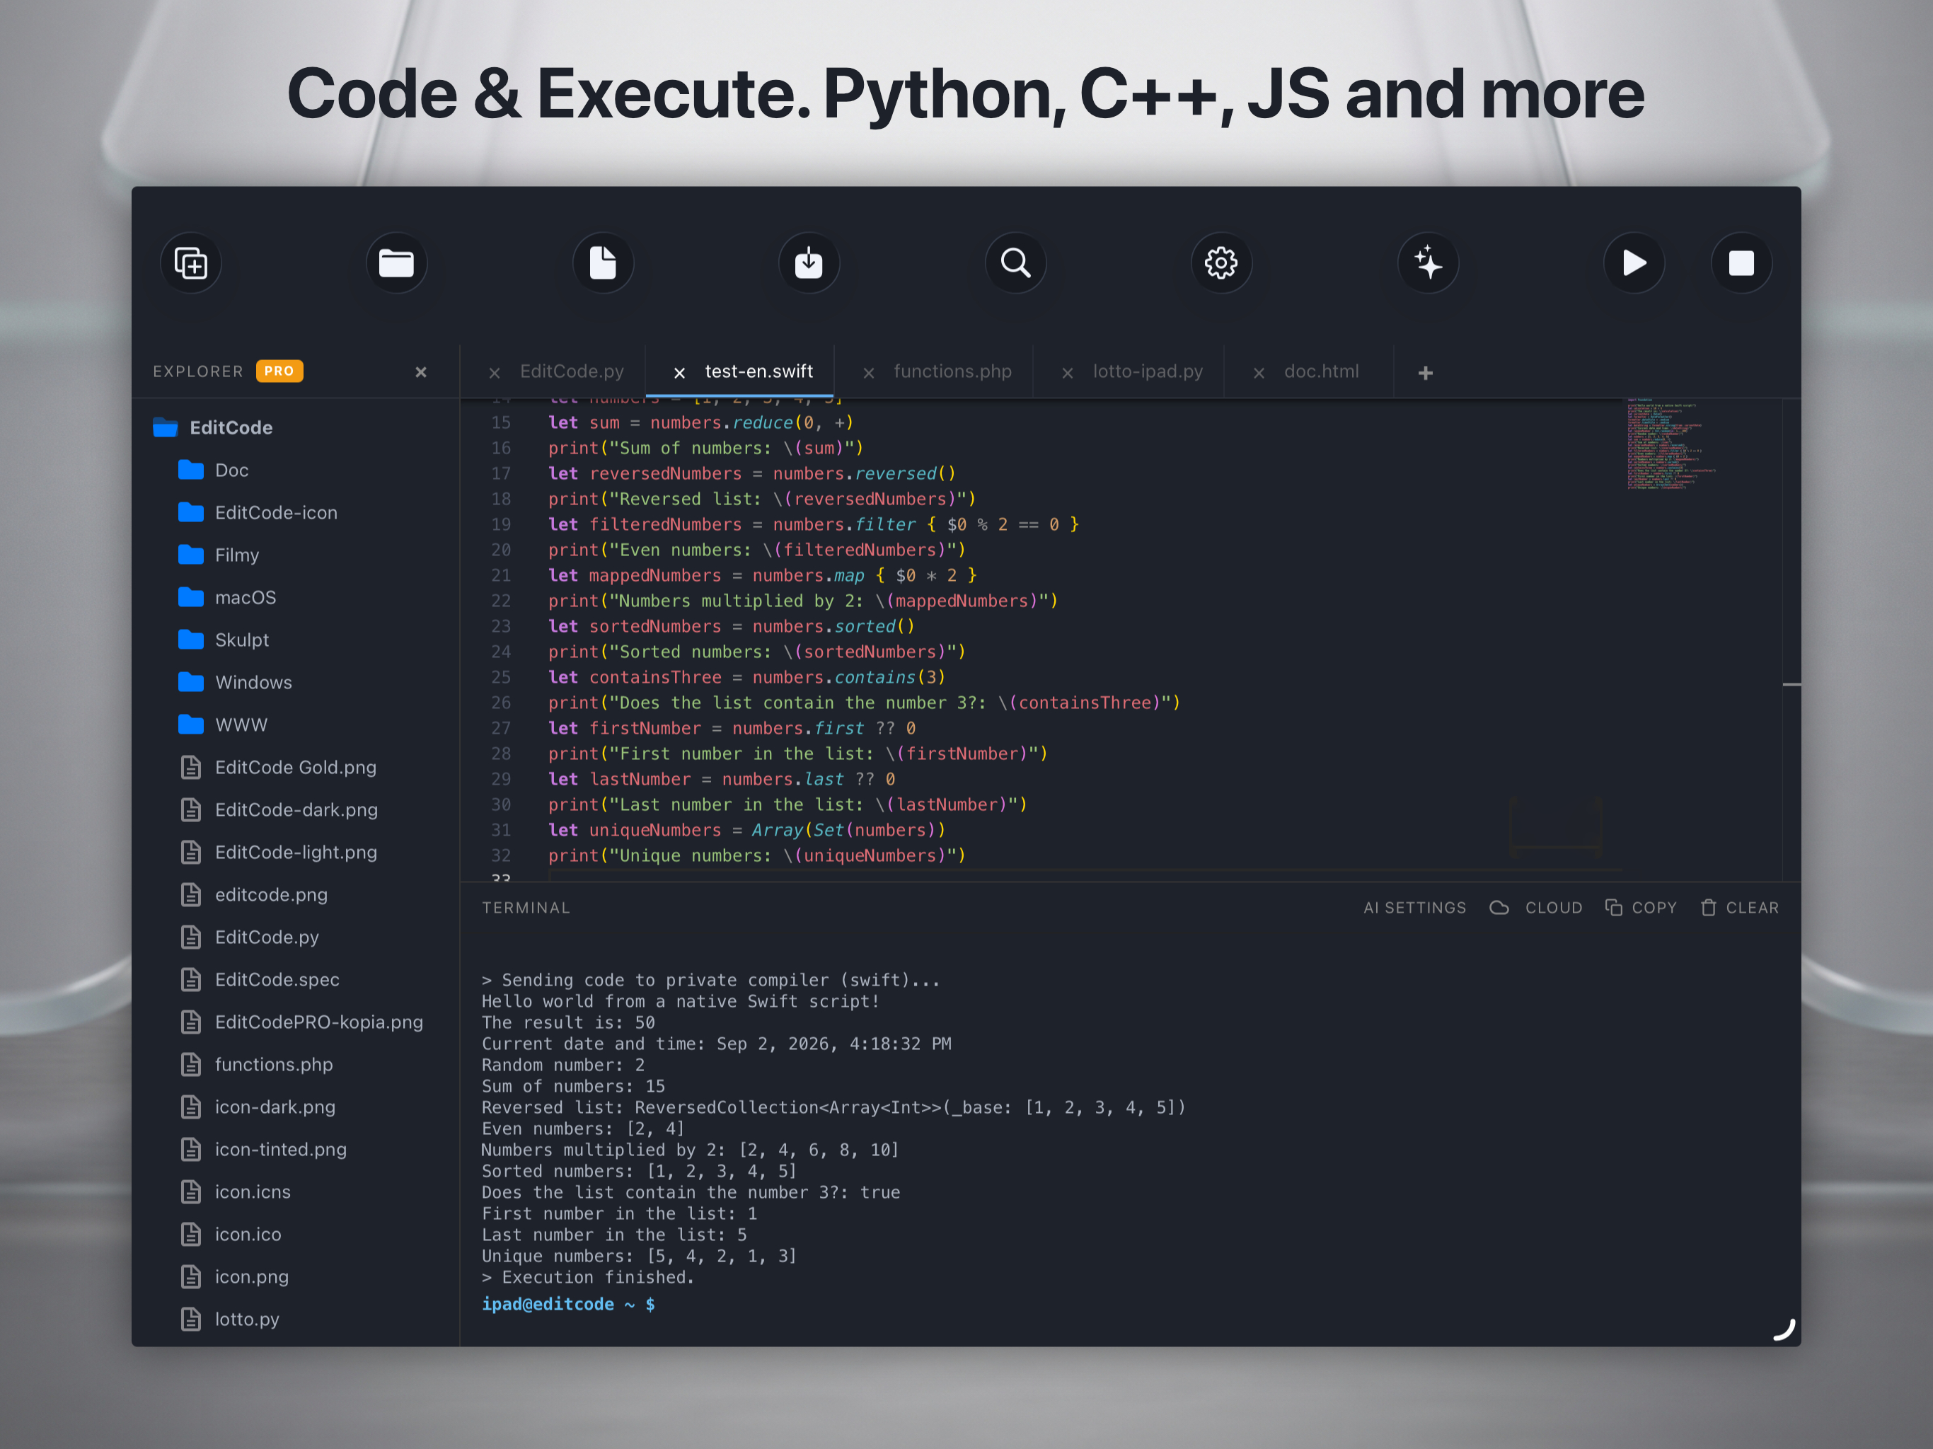Open search with the magnifier icon
The image size is (1933, 1449).
click(x=1015, y=263)
